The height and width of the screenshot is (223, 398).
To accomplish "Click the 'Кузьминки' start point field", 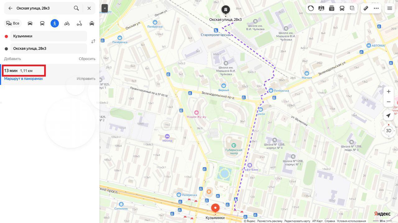I will point(49,36).
